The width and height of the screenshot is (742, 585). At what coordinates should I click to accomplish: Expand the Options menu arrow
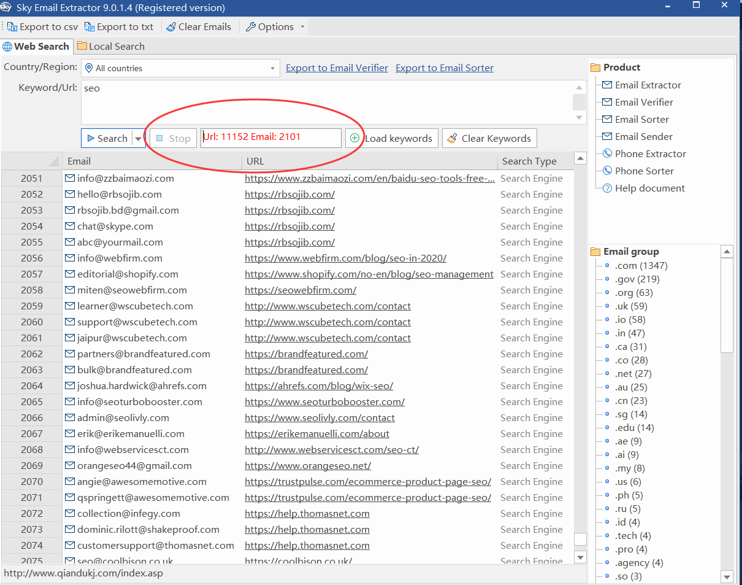click(x=302, y=26)
